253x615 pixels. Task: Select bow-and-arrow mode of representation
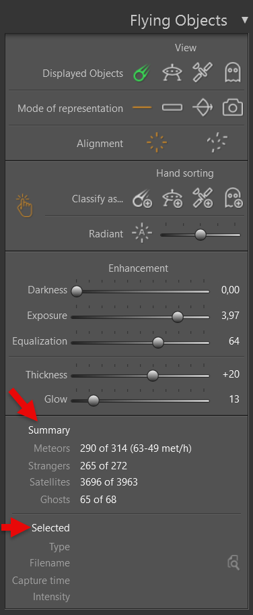tap(203, 107)
